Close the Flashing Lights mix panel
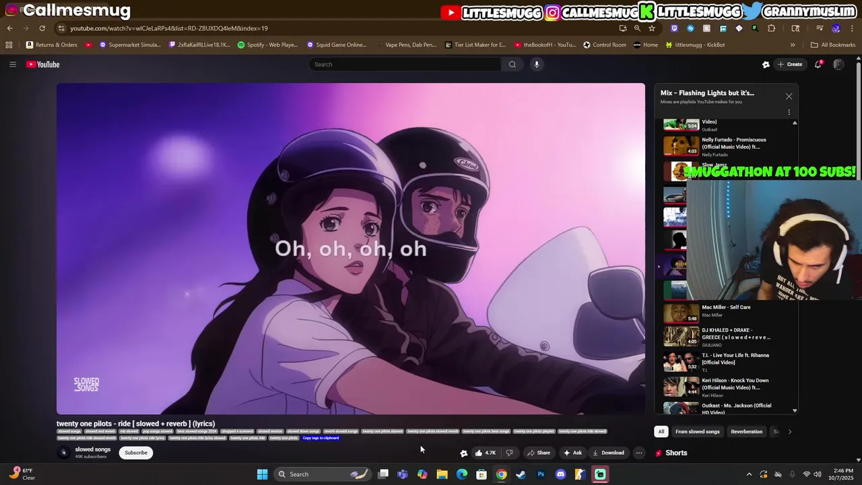Image resolution: width=862 pixels, height=485 pixels. pos(789,96)
